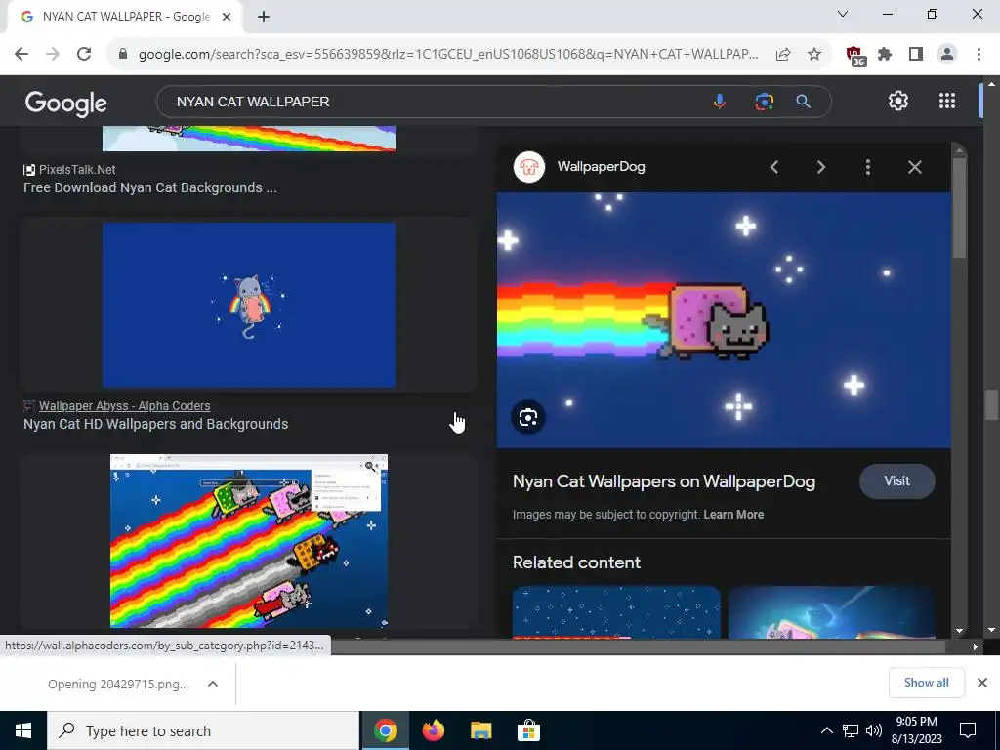Click the large Nyan Cat preview image
1000x750 pixels.
tap(724, 320)
